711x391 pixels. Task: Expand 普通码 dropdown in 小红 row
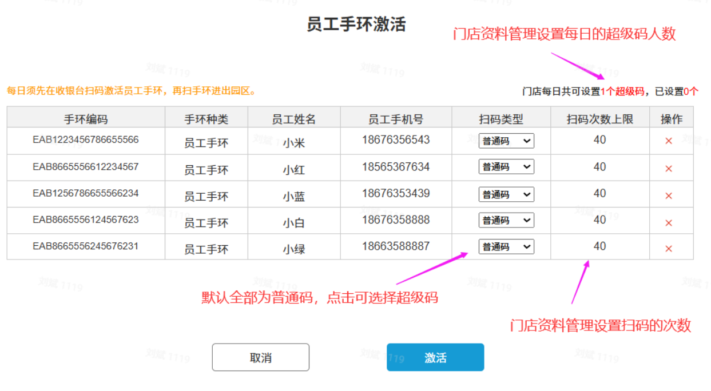(506, 167)
